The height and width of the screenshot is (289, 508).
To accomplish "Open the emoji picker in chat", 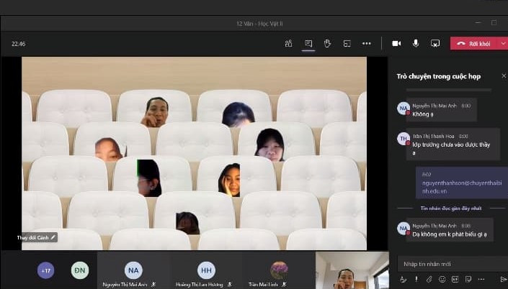I will tap(441, 279).
